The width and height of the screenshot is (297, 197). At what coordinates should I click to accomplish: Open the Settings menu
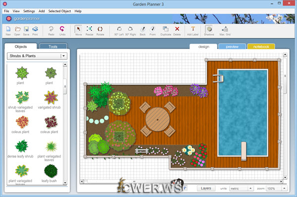(x=29, y=11)
